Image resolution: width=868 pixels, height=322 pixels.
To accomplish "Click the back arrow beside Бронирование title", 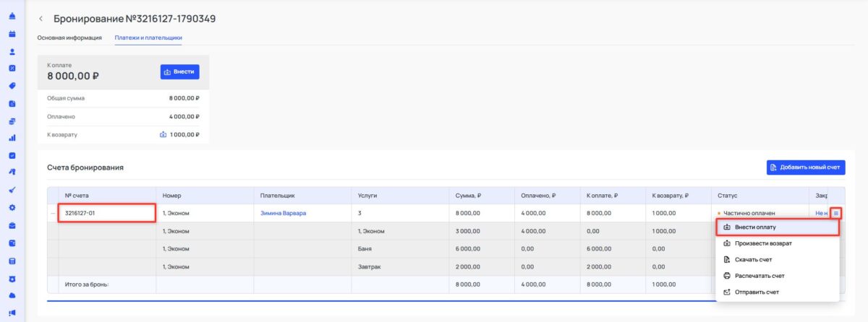I will point(41,18).
